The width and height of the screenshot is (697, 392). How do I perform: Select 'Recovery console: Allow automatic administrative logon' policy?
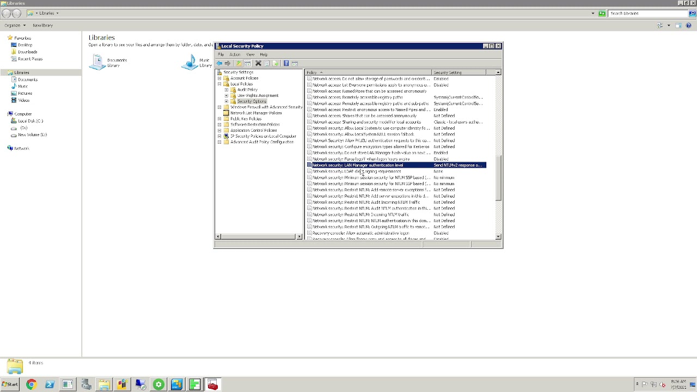[396, 233]
